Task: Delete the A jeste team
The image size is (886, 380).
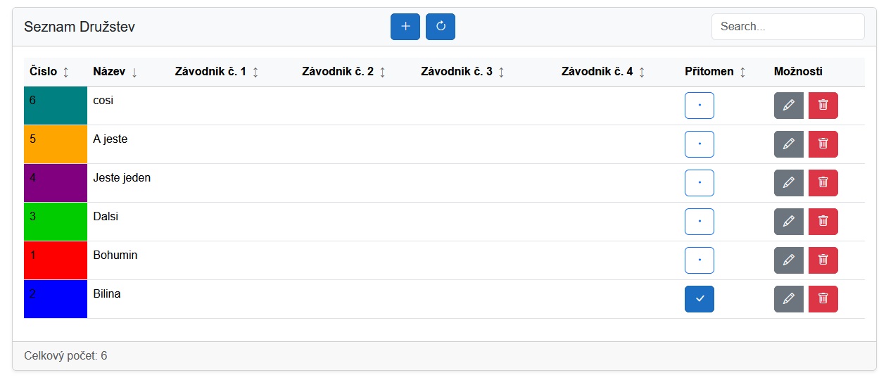Action: pos(823,144)
